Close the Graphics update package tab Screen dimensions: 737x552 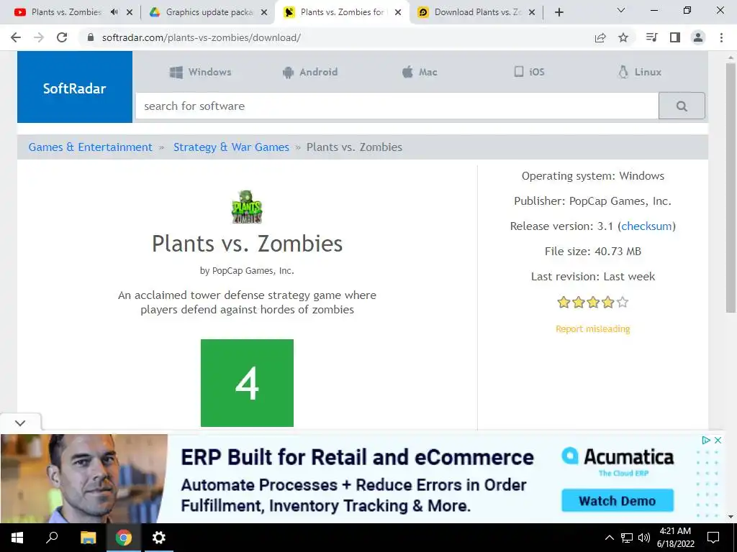click(x=264, y=12)
